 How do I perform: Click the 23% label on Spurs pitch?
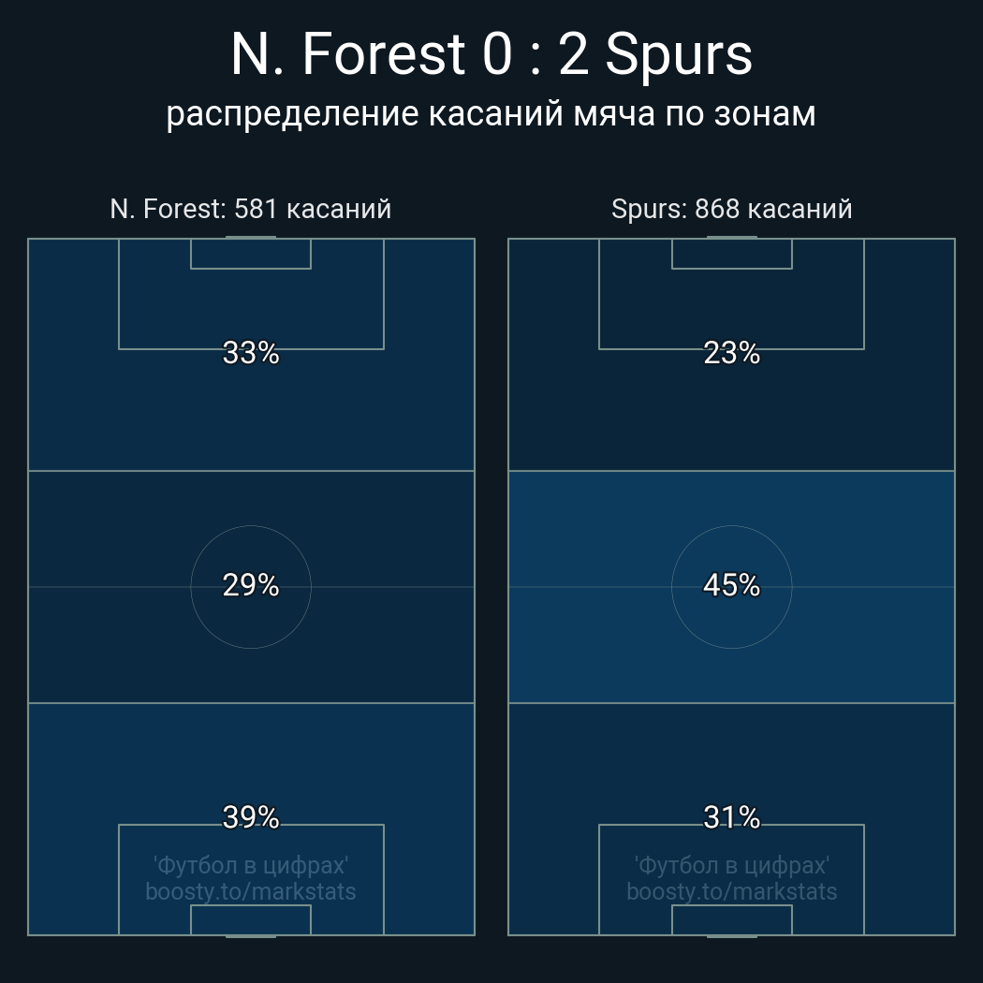(x=731, y=352)
